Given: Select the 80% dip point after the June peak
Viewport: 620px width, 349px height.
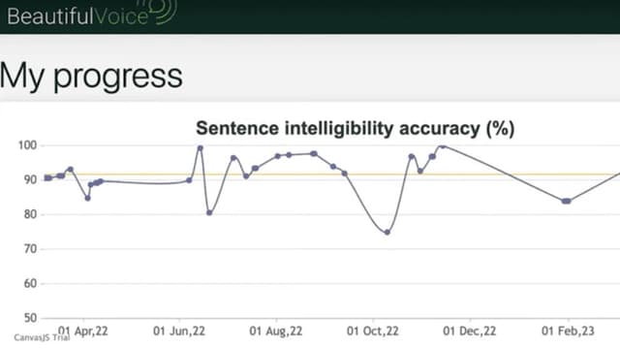Looking at the screenshot, I should [x=209, y=213].
